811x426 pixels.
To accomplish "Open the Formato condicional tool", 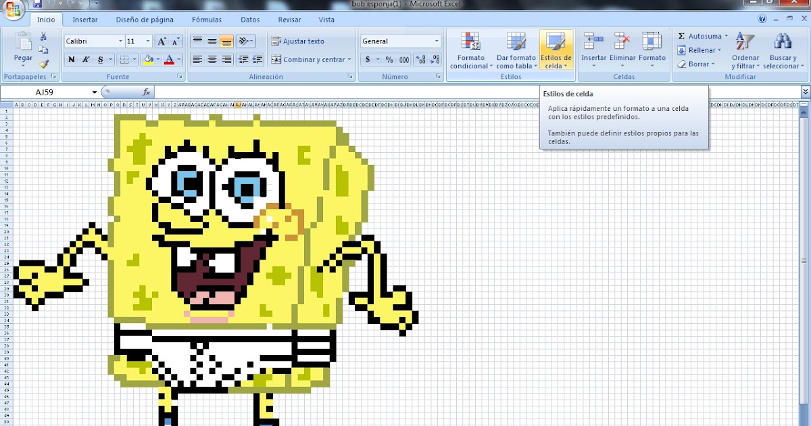I will [x=470, y=51].
